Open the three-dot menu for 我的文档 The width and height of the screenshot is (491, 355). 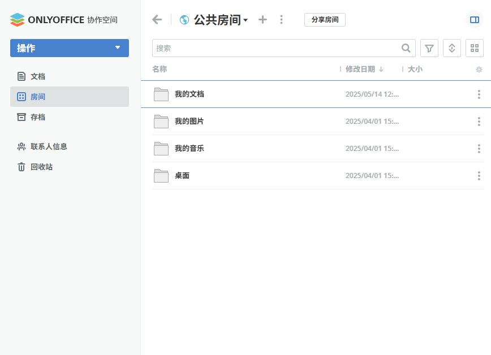[x=479, y=94]
